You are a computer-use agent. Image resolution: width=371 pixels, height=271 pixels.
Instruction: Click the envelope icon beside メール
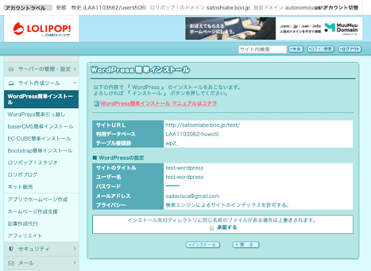[x=11, y=263]
